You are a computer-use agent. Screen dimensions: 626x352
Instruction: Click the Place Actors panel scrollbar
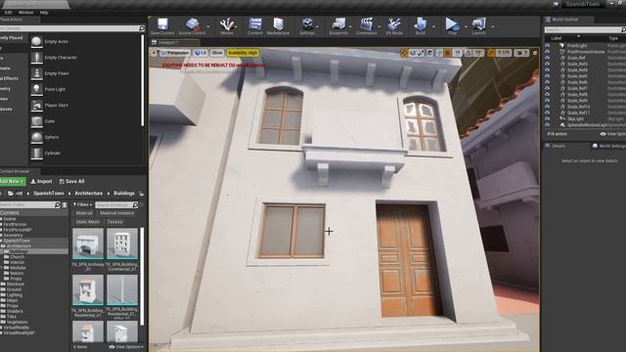(143, 80)
